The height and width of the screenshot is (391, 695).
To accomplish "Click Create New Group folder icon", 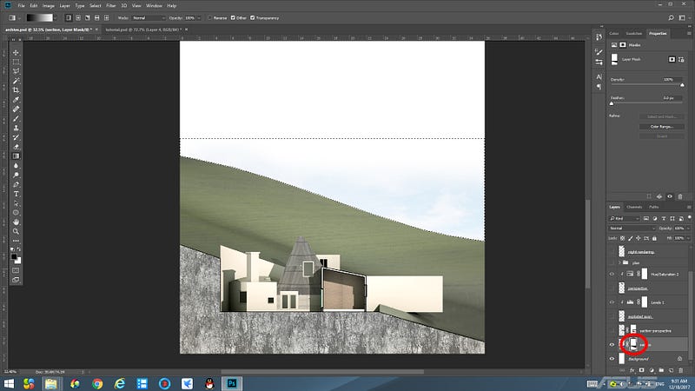I will pyautogui.click(x=661, y=370).
